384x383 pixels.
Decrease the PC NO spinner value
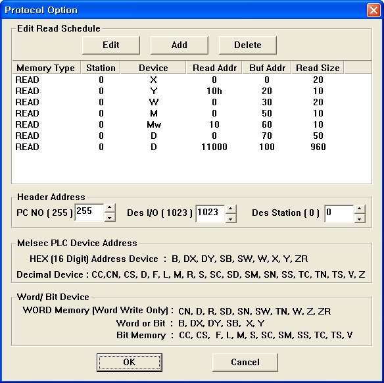110,217
